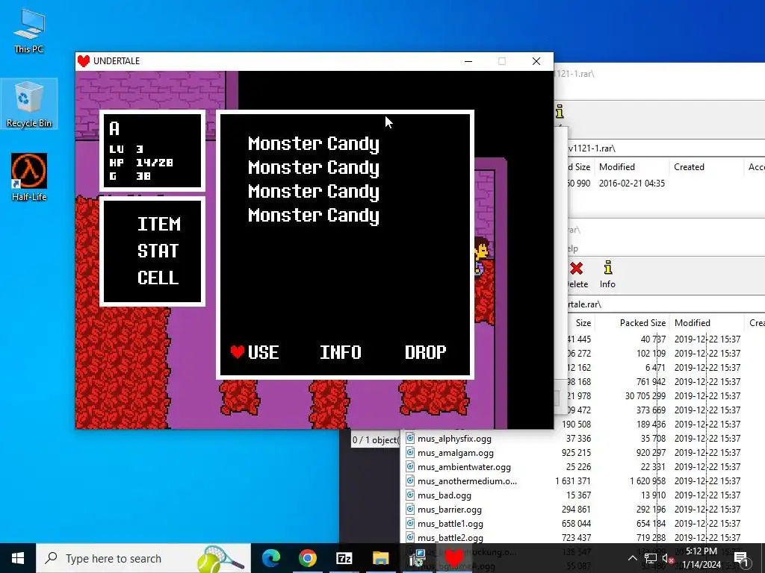Open File Explorer from the taskbar
Screen dimensions: 765x573
380,558
